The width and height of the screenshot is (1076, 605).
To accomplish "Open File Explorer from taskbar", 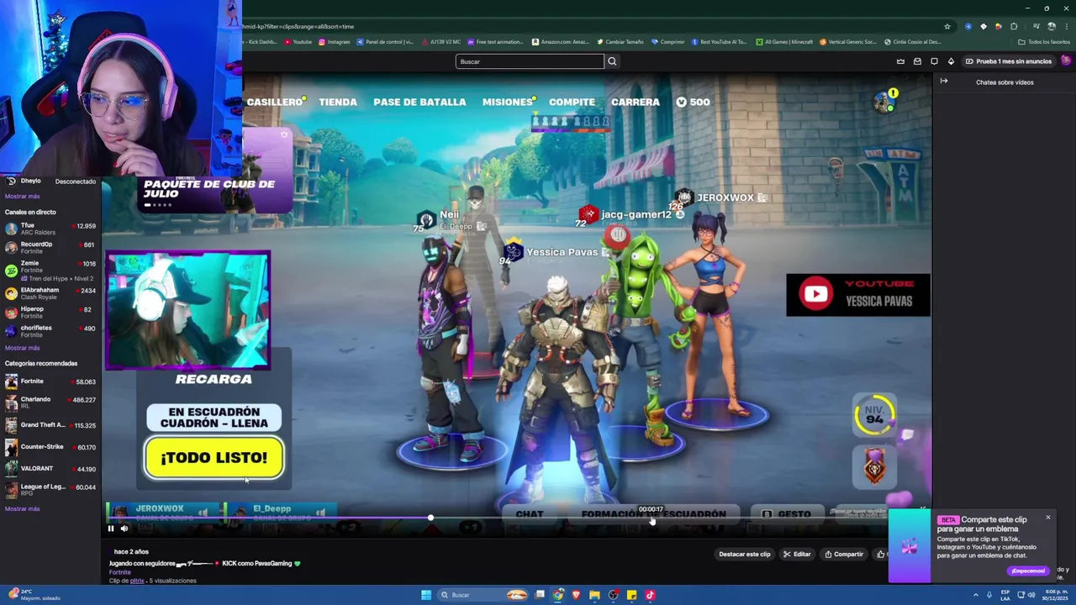I will [x=594, y=595].
